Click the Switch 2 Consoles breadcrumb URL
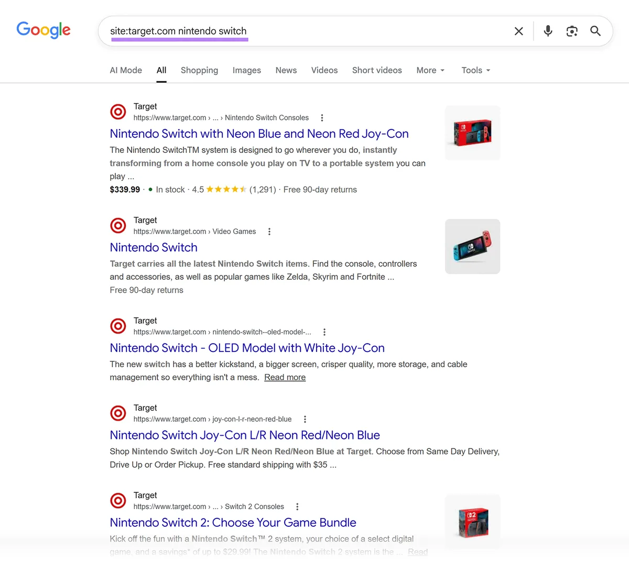The height and width of the screenshot is (563, 629). click(209, 506)
